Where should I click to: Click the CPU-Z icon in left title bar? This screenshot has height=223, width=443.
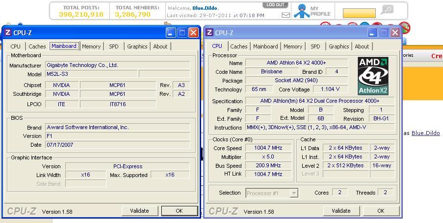pos(8,32)
